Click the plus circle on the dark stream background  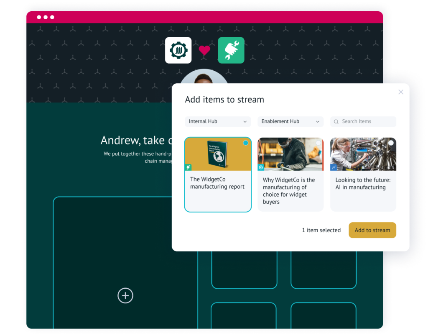[125, 295]
